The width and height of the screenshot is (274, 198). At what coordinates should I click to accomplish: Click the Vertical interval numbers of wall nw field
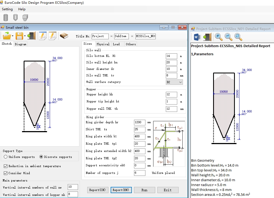pyautogui.click(x=73, y=187)
